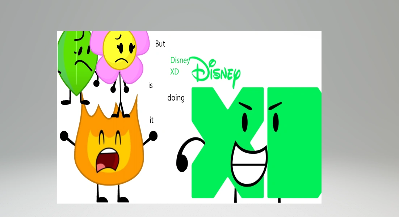Click the word 'But' in the caption
This screenshot has height=217, width=399.
point(160,44)
